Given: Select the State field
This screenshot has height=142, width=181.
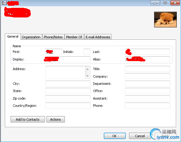Looking at the screenshot, I should 68,91.
